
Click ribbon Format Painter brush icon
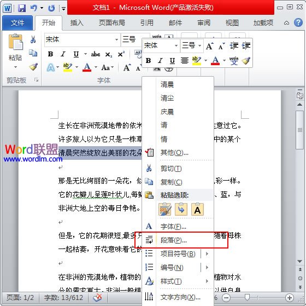click(x=33, y=67)
